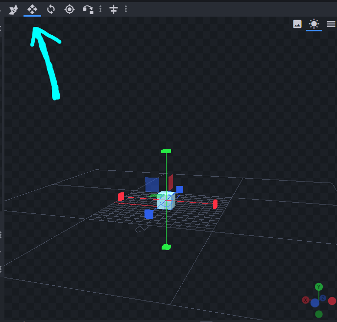
Task: Snap view to X axis on orientation gizmo
Action: pos(306,300)
